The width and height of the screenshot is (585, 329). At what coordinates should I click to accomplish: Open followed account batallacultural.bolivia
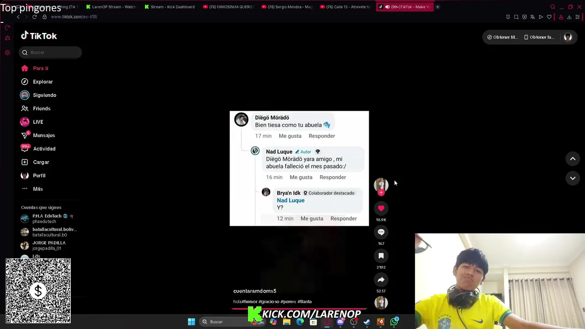[48, 232]
